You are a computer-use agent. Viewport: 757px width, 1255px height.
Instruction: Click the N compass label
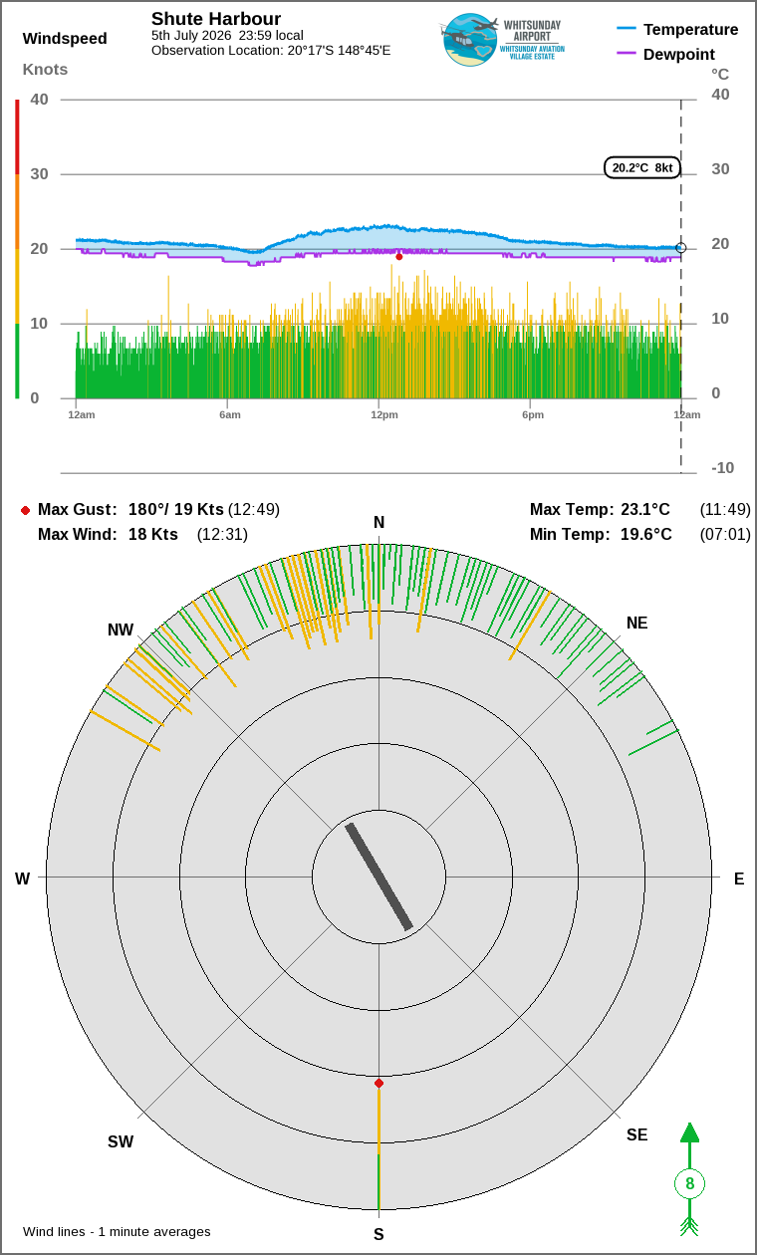pos(378,523)
